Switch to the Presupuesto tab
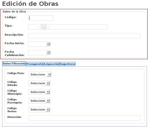This screenshot has width=148, height=127. [x=34, y=64]
